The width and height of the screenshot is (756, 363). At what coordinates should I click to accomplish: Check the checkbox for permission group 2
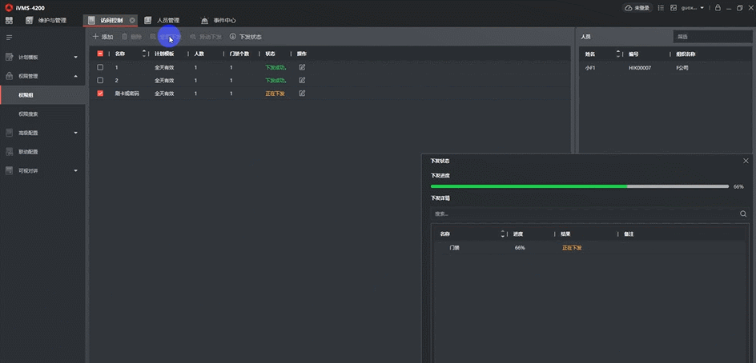(100, 80)
